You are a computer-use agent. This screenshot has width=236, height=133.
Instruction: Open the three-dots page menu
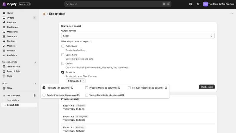click(232, 14)
